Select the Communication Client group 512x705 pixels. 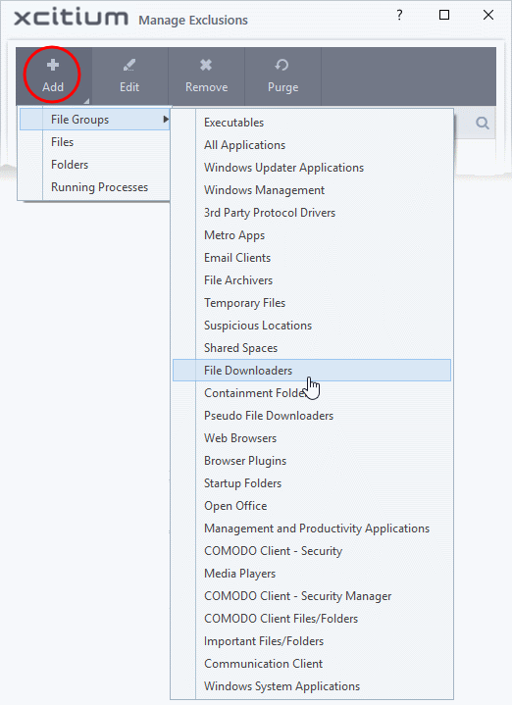[312, 664]
